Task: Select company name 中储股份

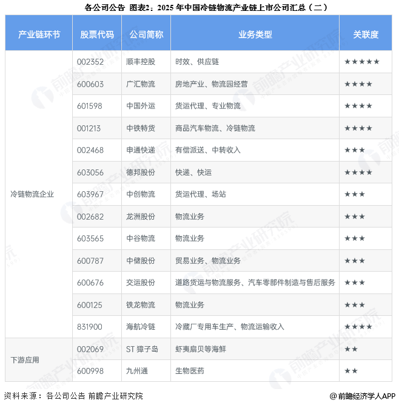Action: pos(141,261)
